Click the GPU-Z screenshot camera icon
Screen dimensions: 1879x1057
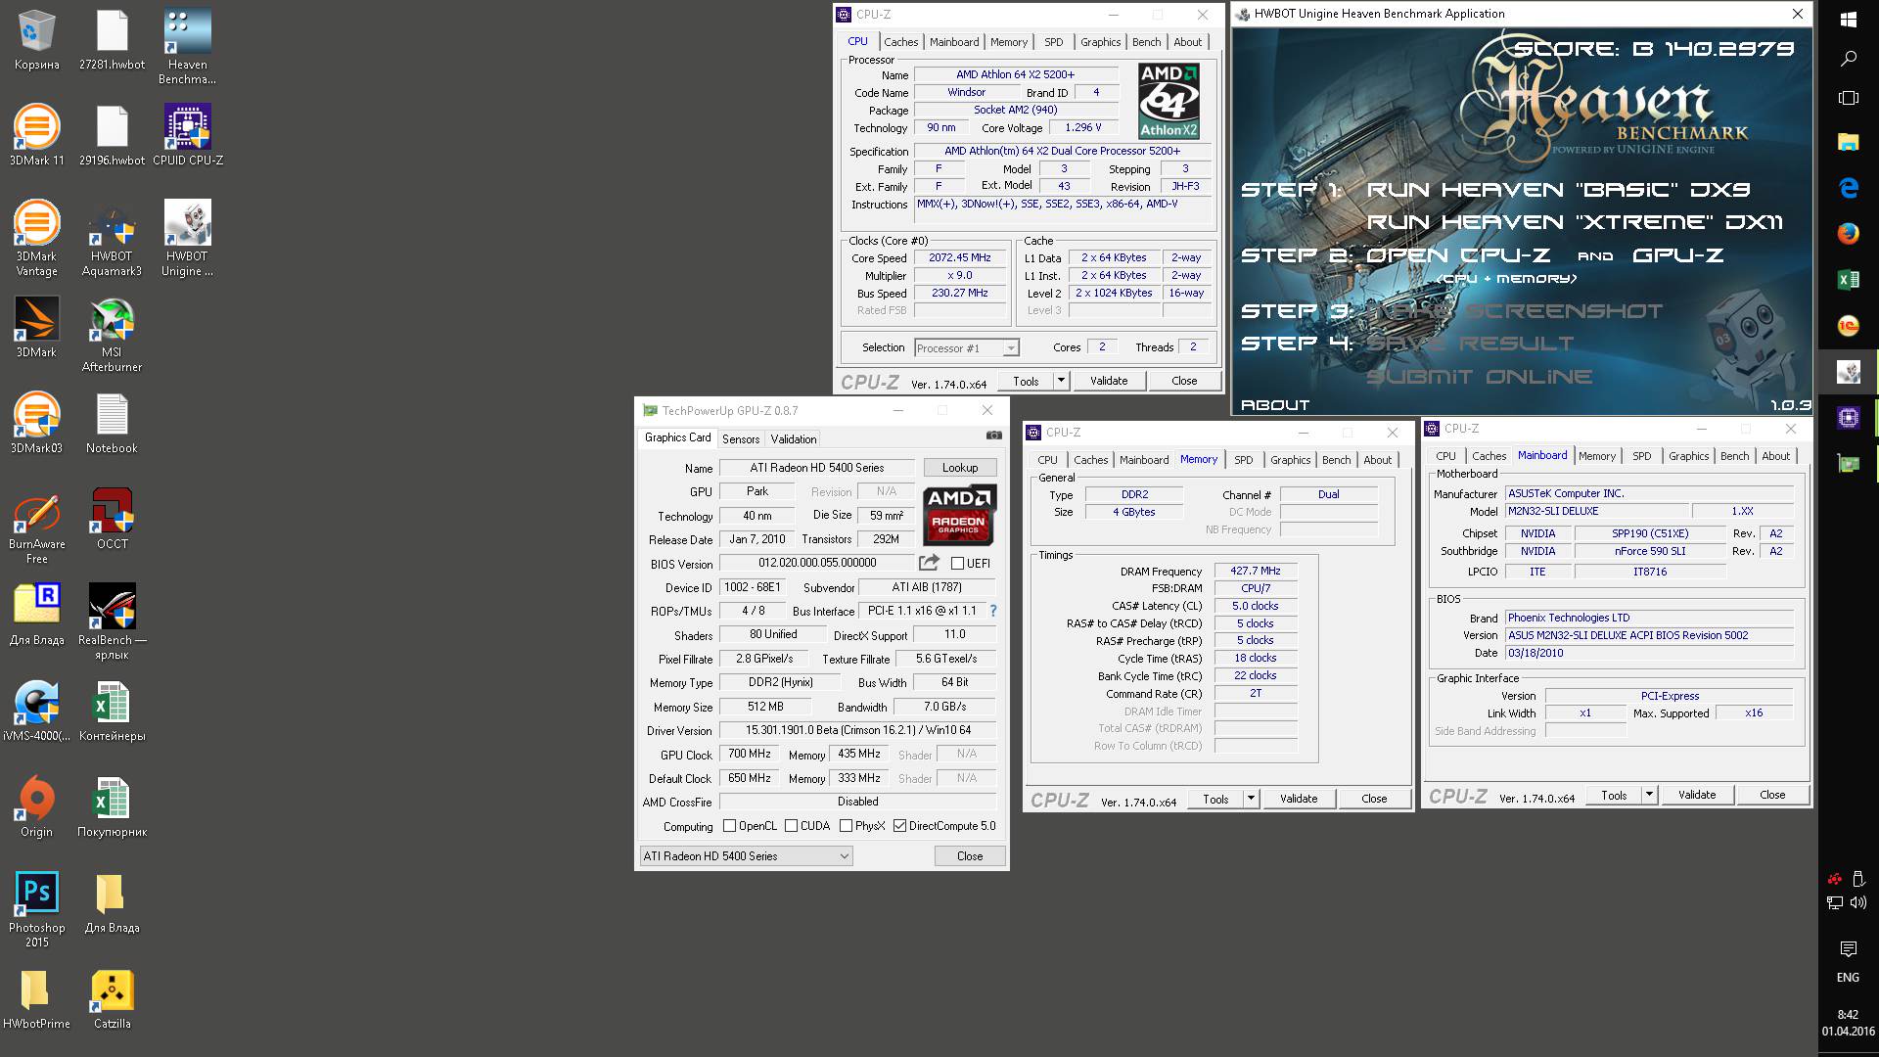(x=993, y=436)
